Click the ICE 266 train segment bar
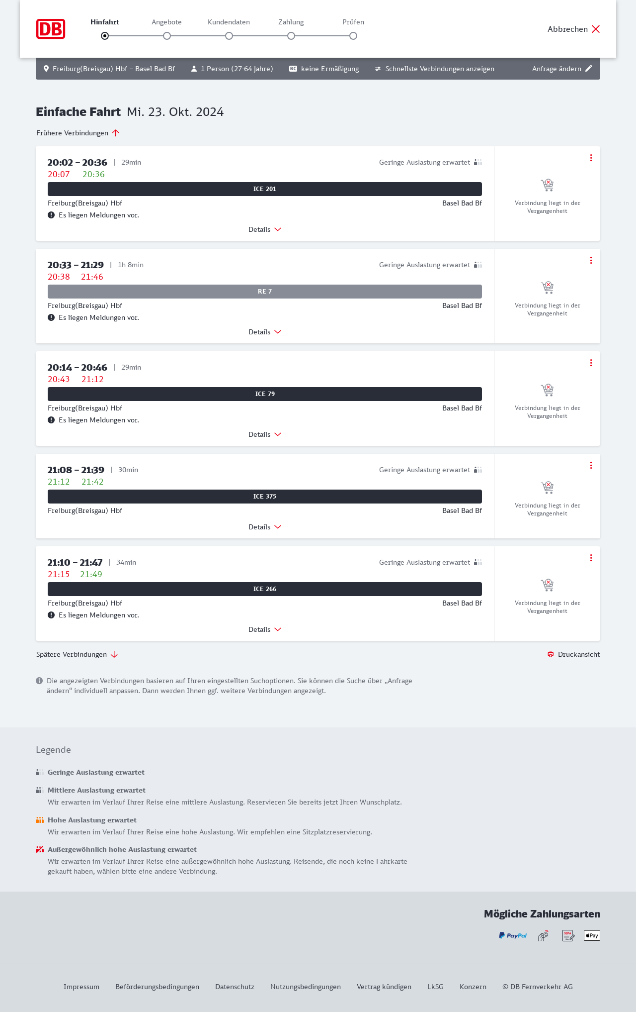Viewport: 636px width, 1012px height. pyautogui.click(x=265, y=589)
